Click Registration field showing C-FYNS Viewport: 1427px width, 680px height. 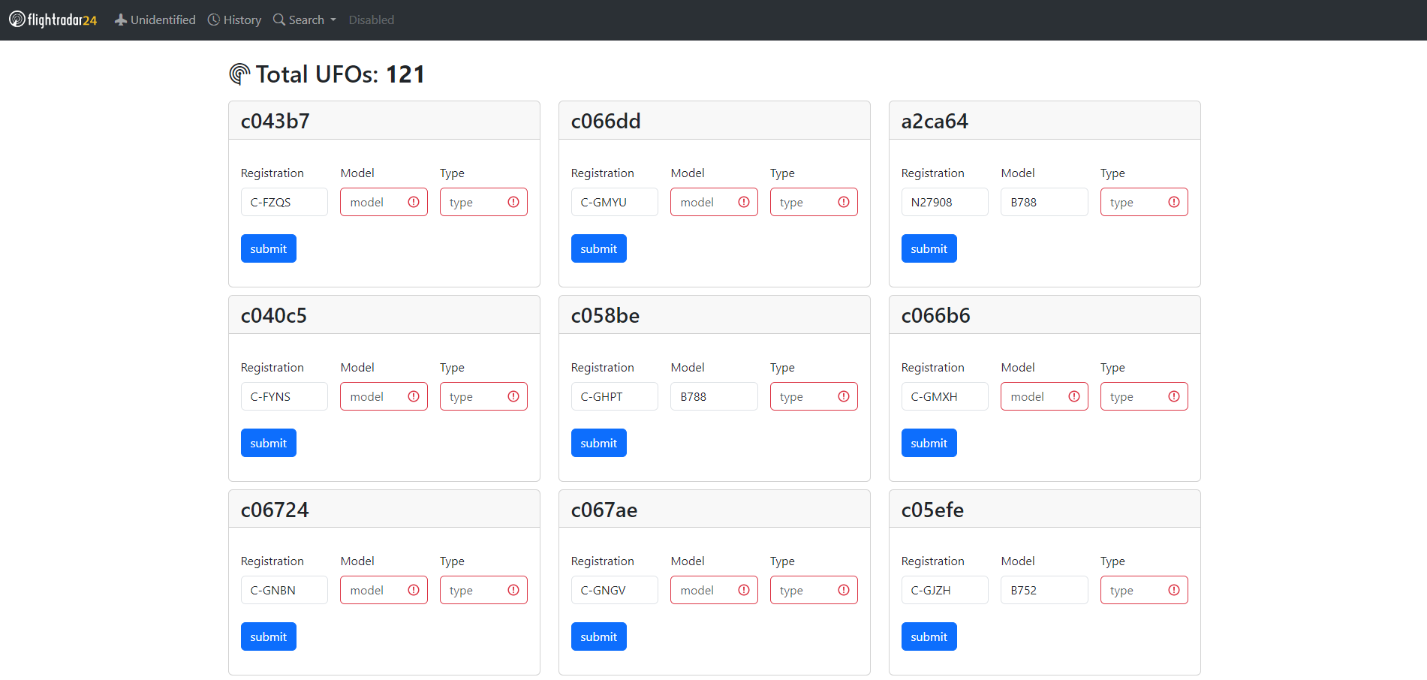pos(284,396)
